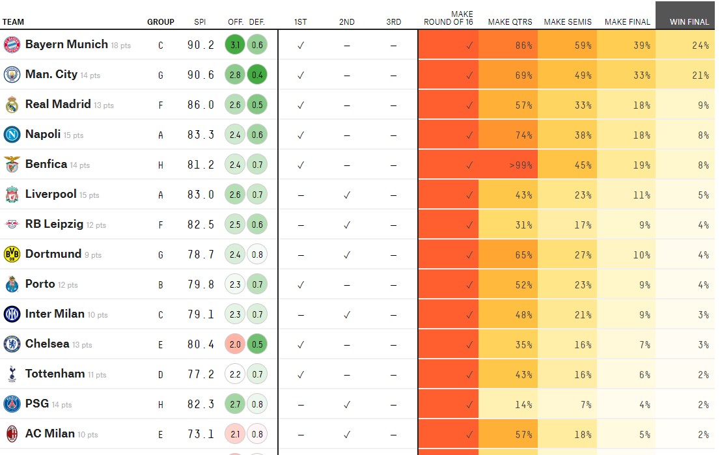The image size is (720, 455).
Task: Click the Chelsea club crest
Action: pyautogui.click(x=12, y=344)
